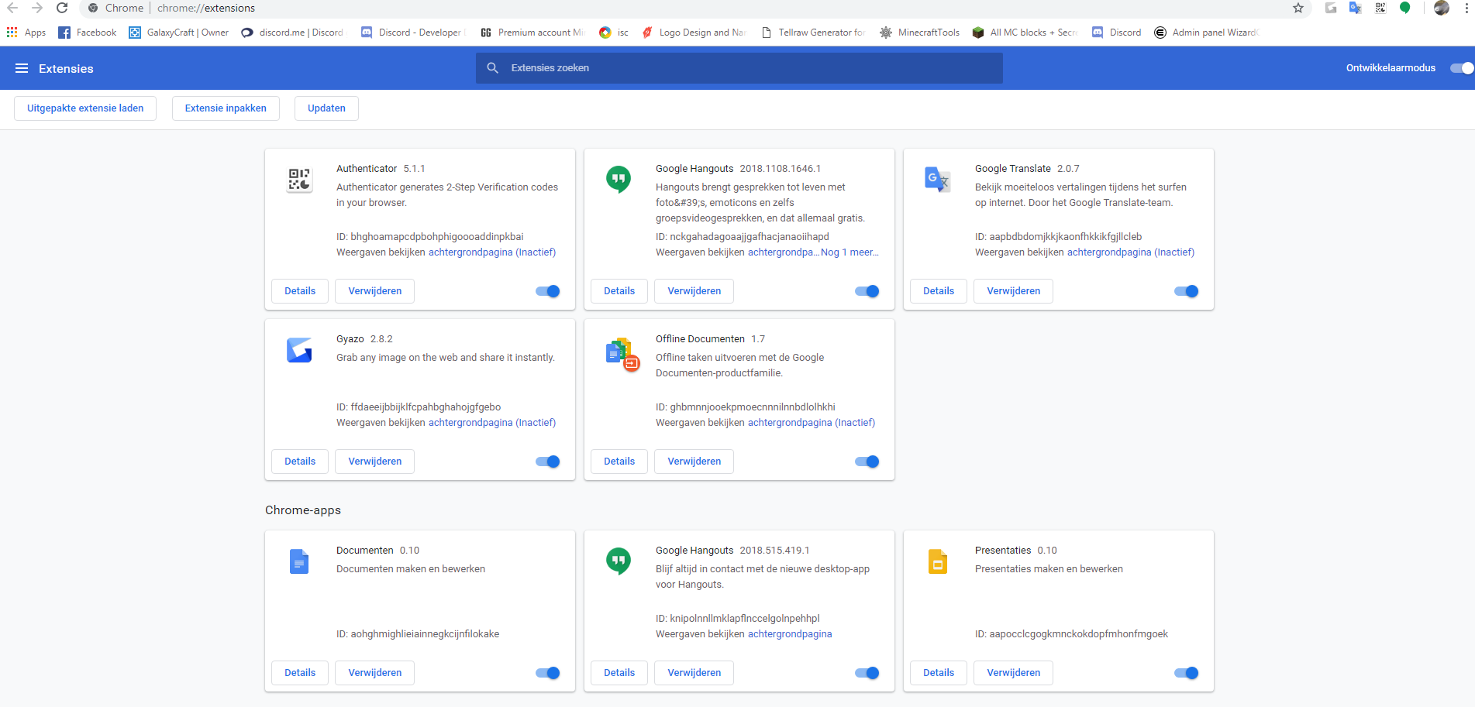
Task: Open the Tellraw Generator bookmark
Action: 813,33
